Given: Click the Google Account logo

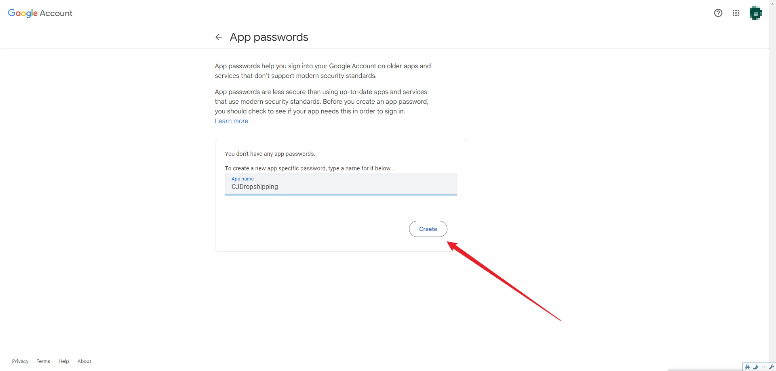Looking at the screenshot, I should click(x=40, y=13).
